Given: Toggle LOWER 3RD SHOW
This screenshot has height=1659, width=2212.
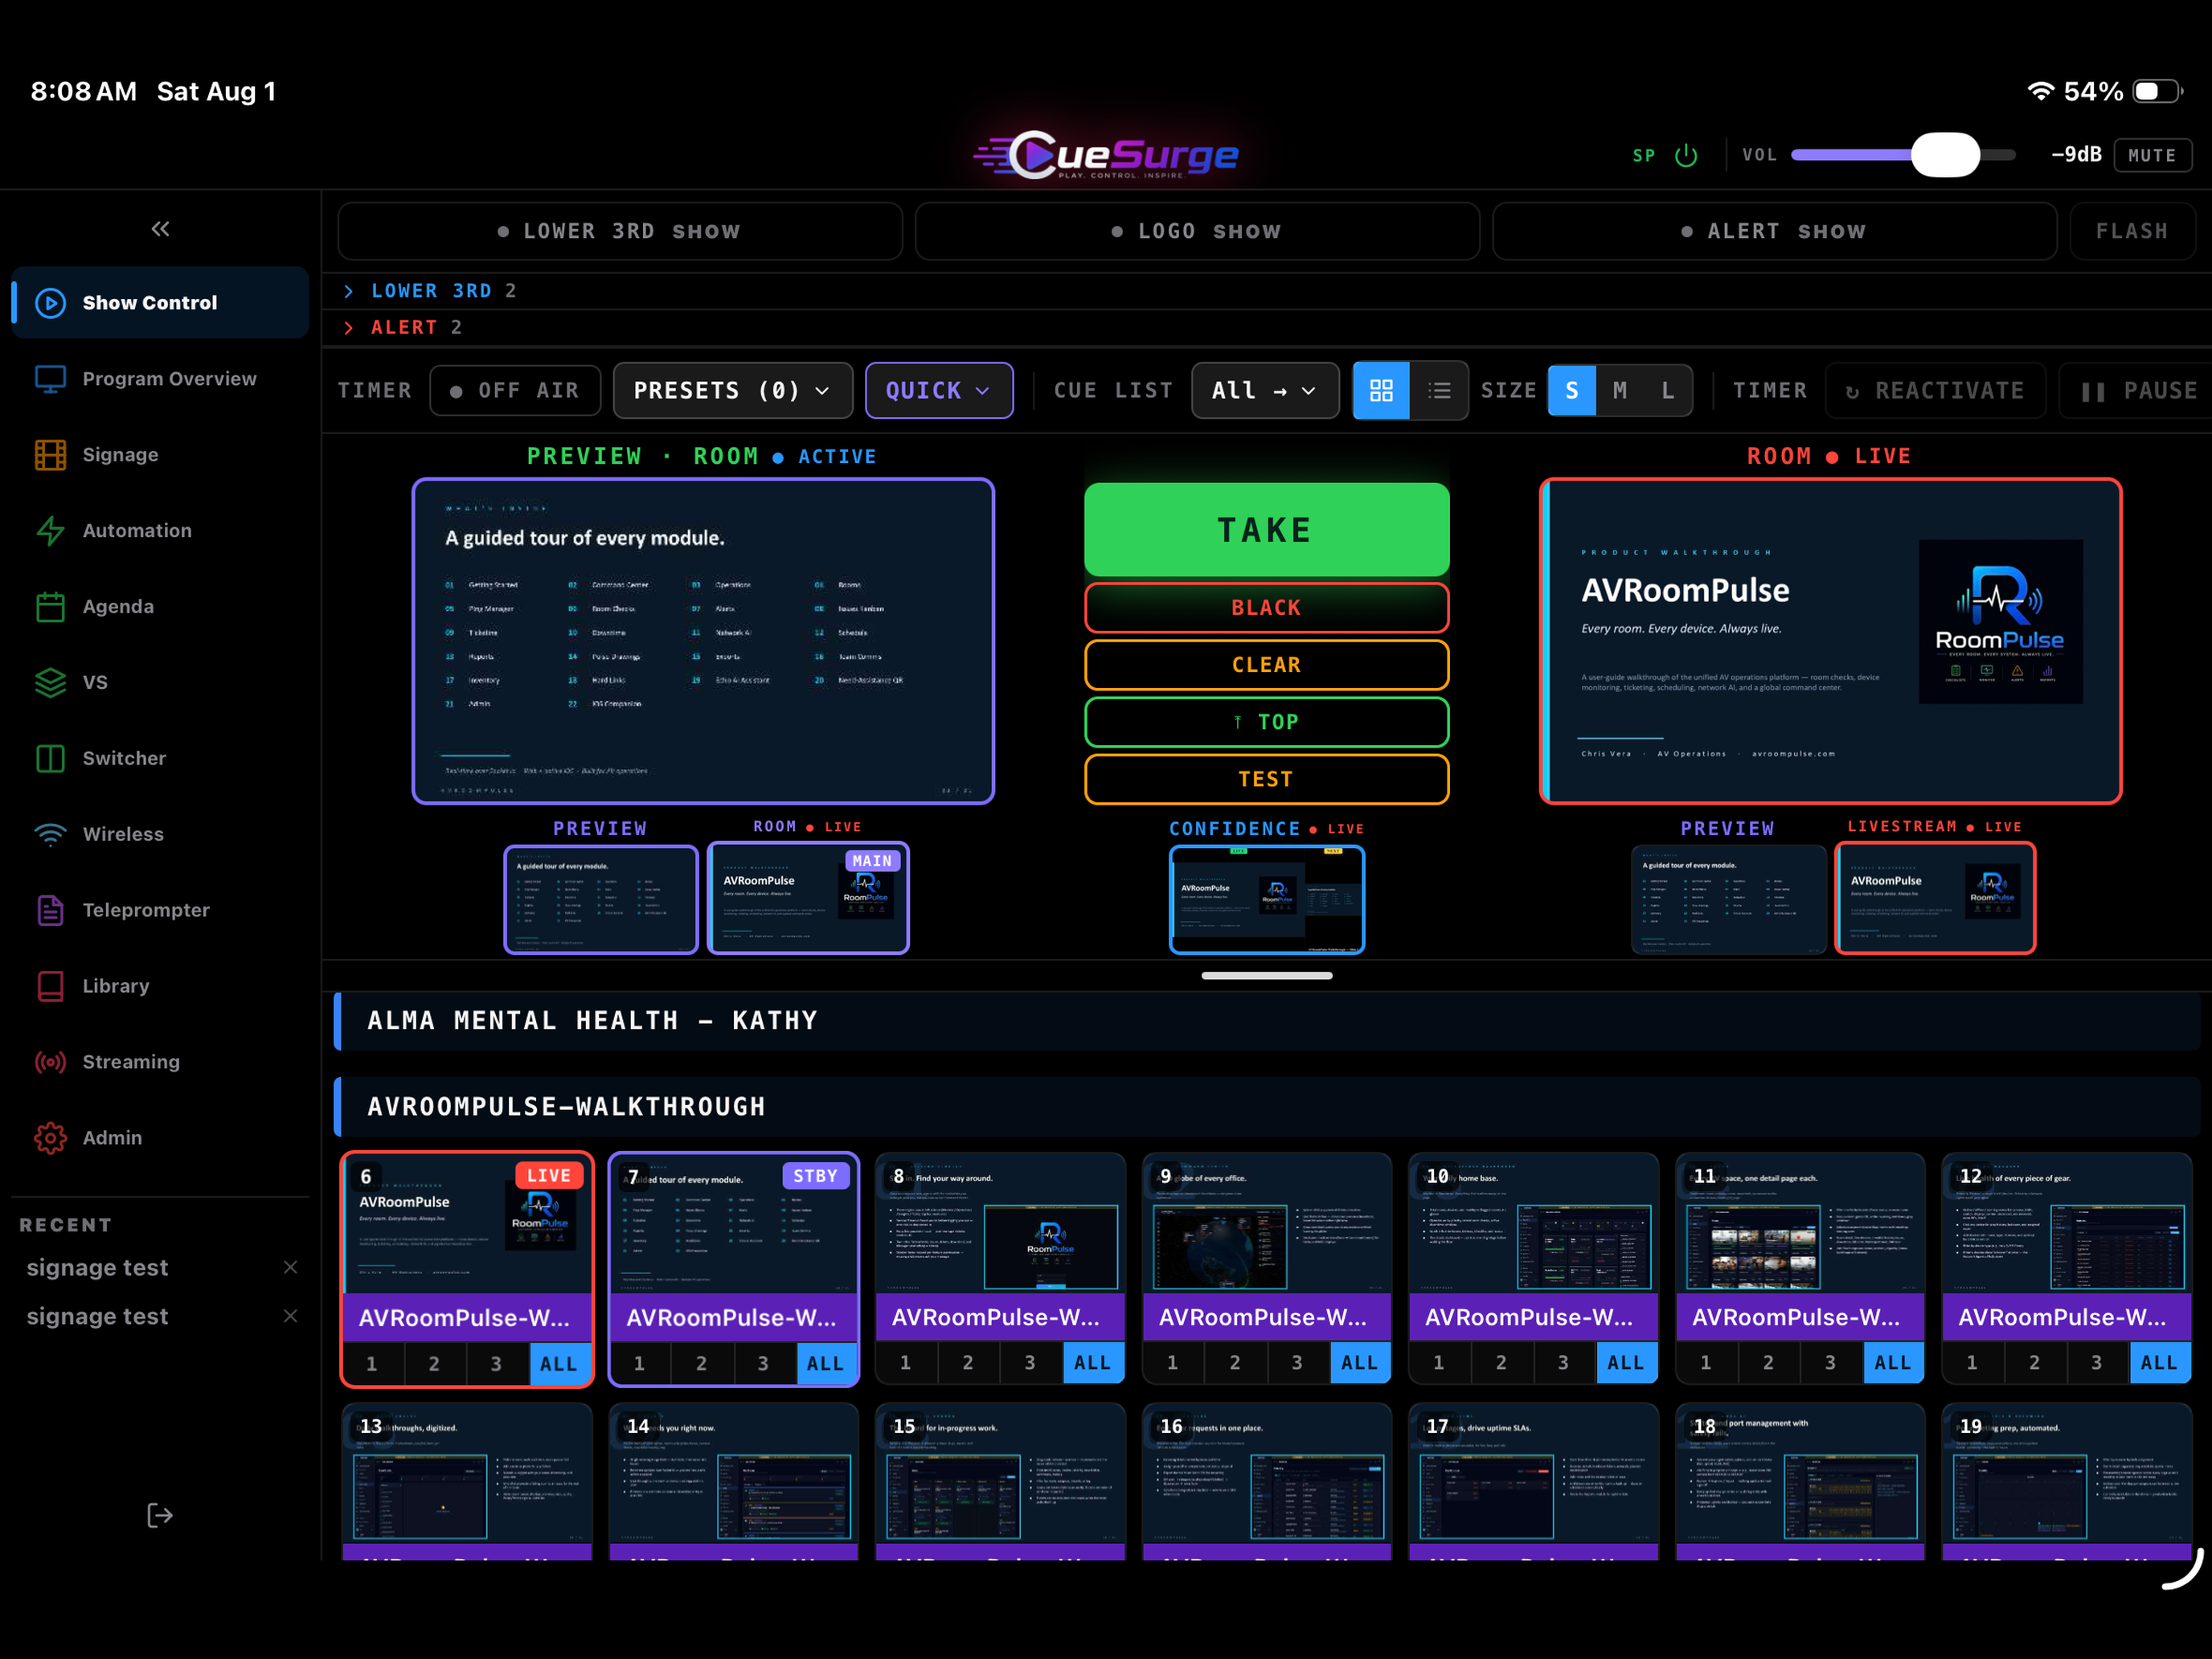Looking at the screenshot, I should [620, 231].
